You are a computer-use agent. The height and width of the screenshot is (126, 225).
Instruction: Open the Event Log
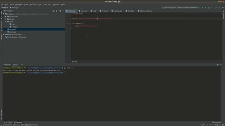click(217, 122)
